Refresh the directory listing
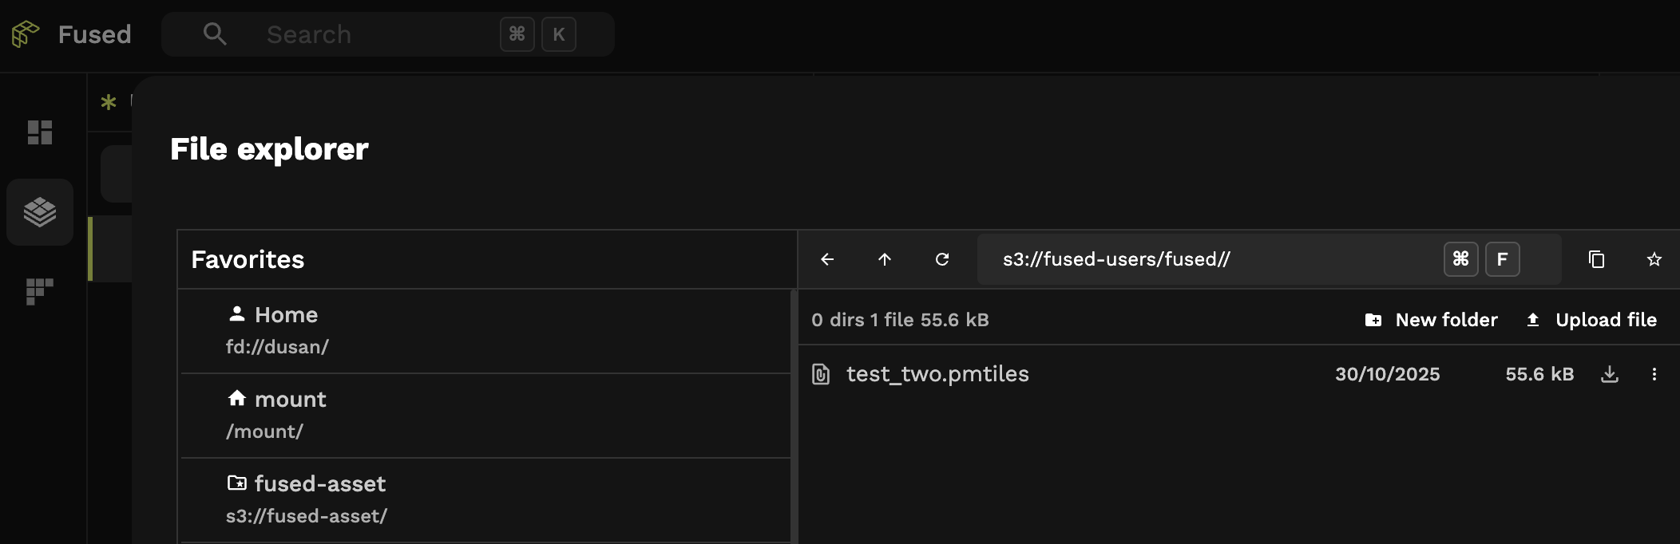The height and width of the screenshot is (544, 1680). click(x=943, y=259)
